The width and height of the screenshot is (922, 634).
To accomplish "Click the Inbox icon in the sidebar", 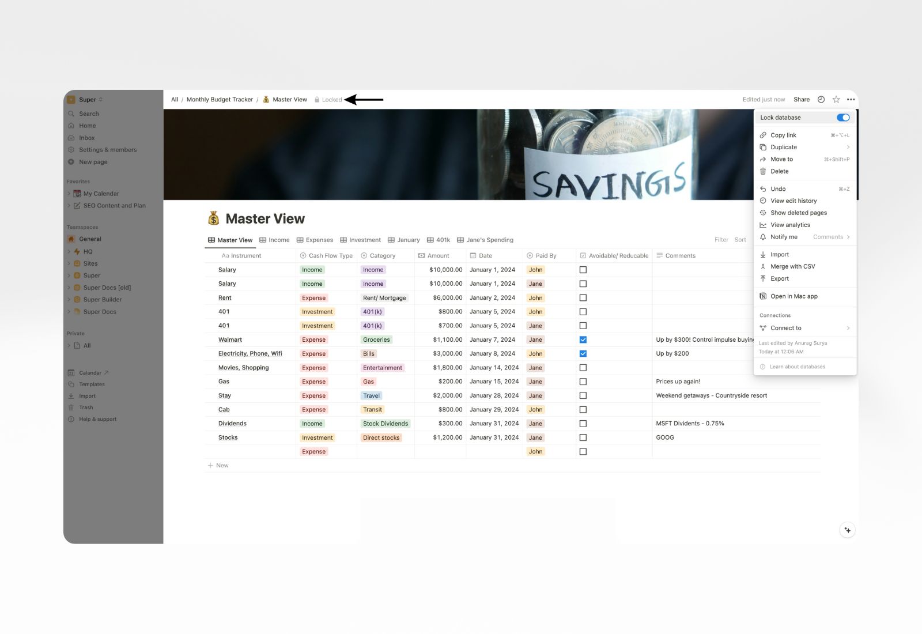I will pyautogui.click(x=71, y=138).
